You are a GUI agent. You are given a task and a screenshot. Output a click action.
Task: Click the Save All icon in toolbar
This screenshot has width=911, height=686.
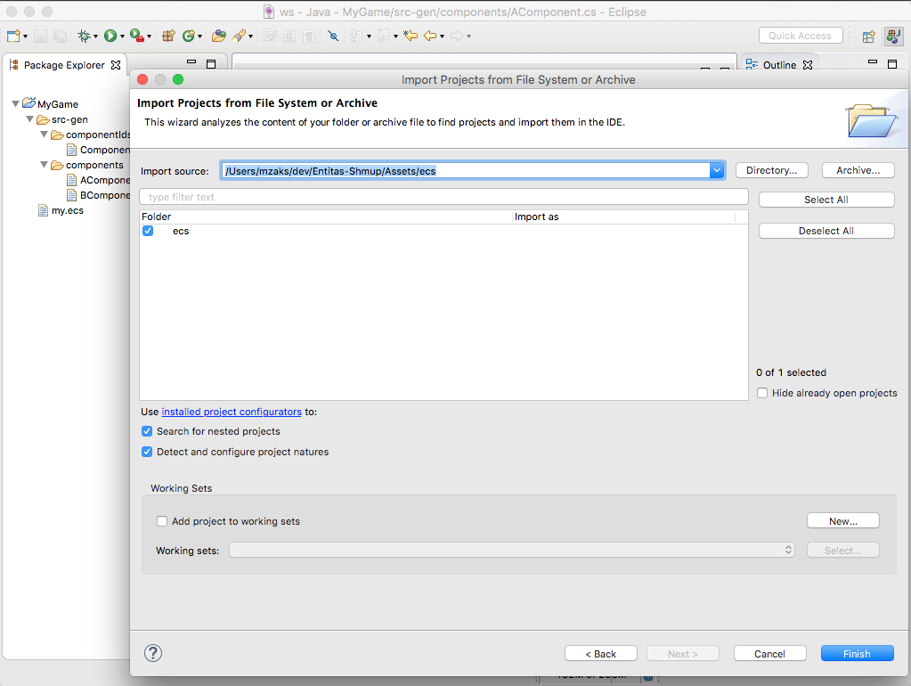pyautogui.click(x=60, y=36)
